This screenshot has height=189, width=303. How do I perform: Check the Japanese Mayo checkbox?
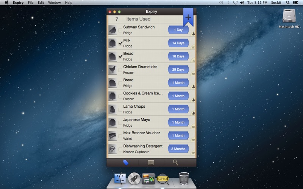120,123
